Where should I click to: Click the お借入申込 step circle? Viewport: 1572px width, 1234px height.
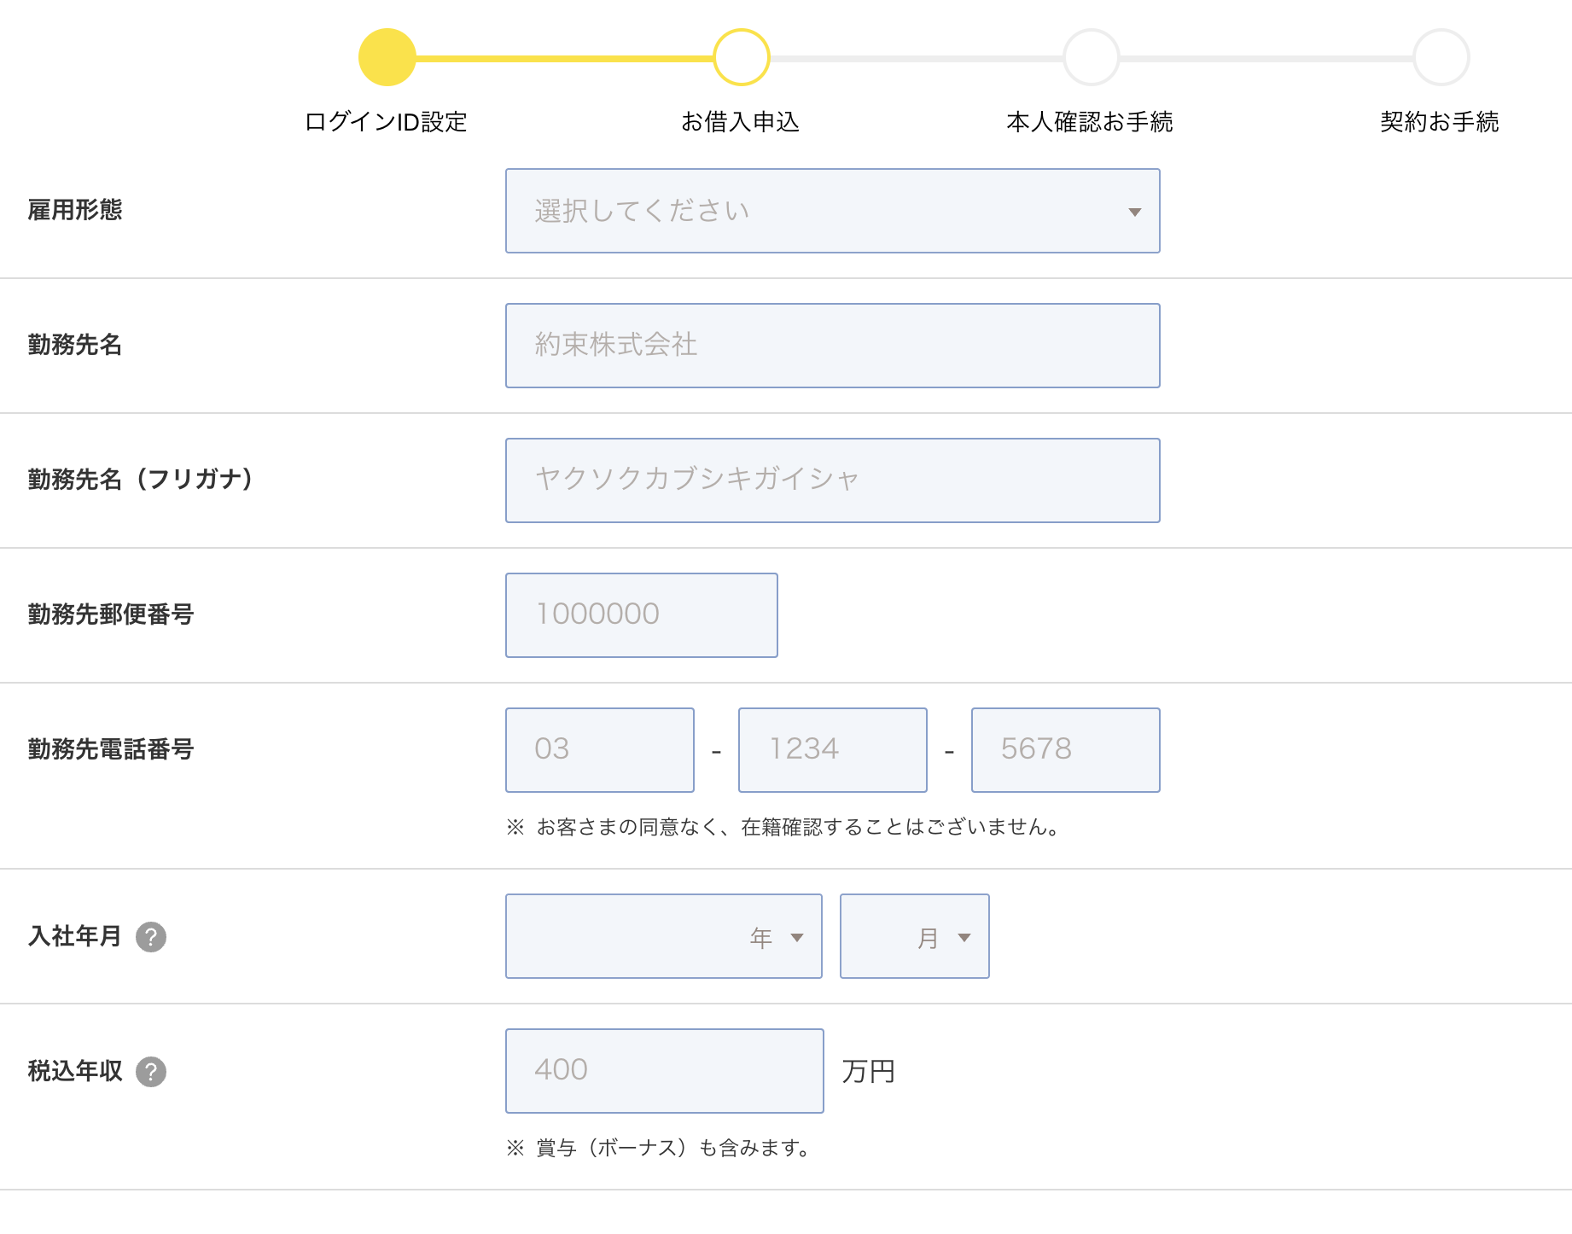coord(742,57)
